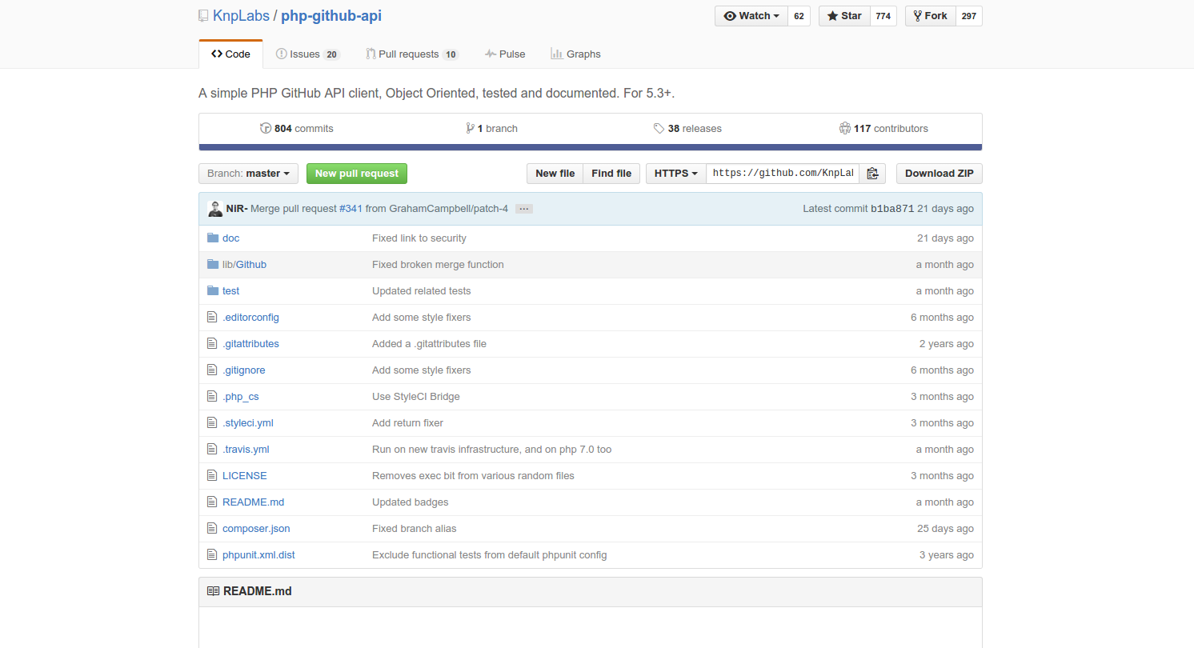Image resolution: width=1194 pixels, height=648 pixels.
Task: Open the 297 forks count
Action: click(968, 16)
